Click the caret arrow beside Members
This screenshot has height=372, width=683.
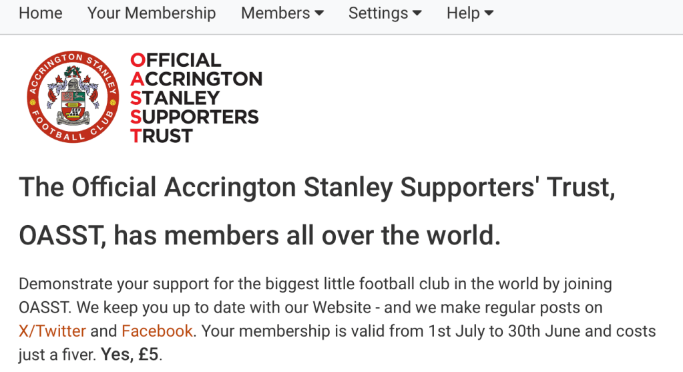click(x=318, y=14)
